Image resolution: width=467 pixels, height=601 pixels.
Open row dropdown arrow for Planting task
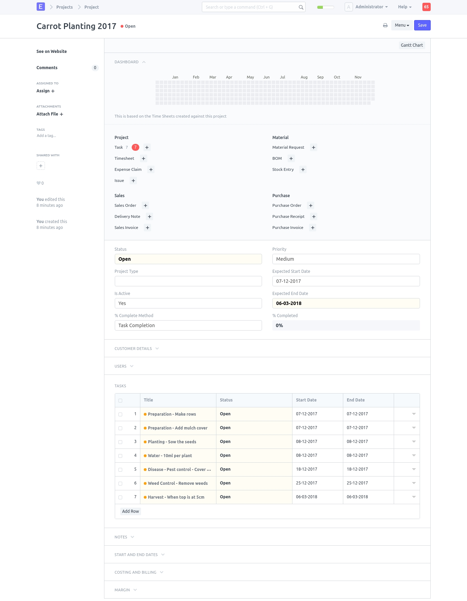[414, 442]
